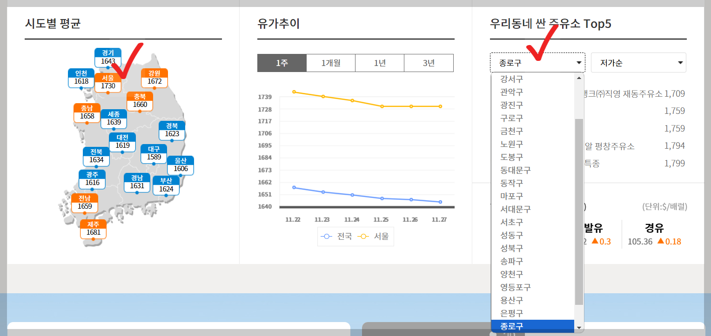The height and width of the screenshot is (336, 711).
Task: Switch to the 1개월 chart tab
Action: (x=330, y=63)
